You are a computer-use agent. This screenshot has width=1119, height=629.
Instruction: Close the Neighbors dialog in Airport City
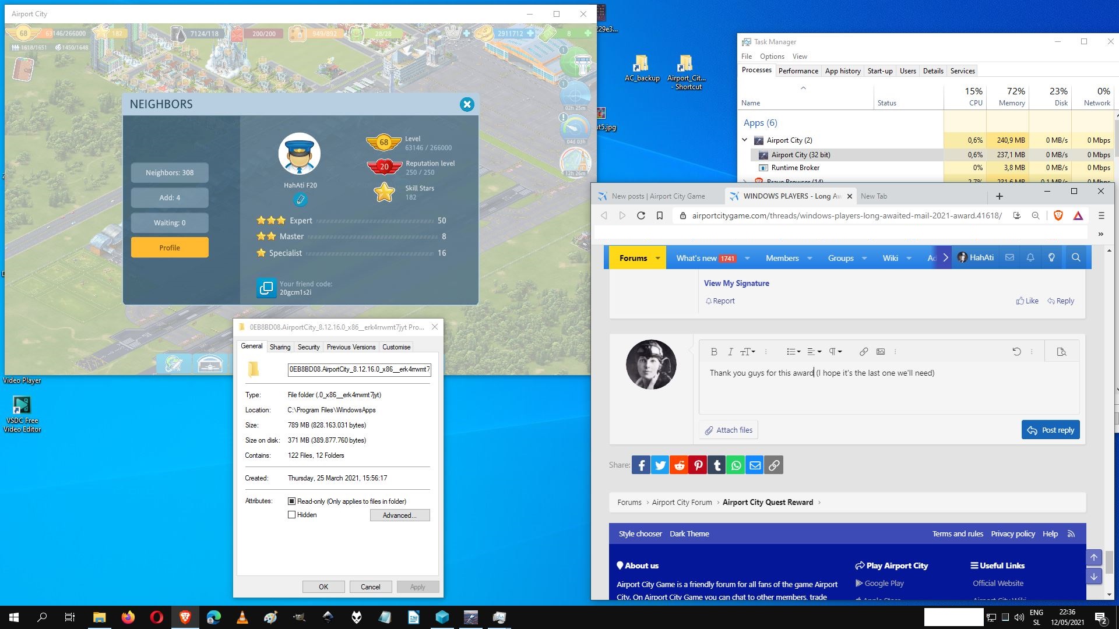467,104
